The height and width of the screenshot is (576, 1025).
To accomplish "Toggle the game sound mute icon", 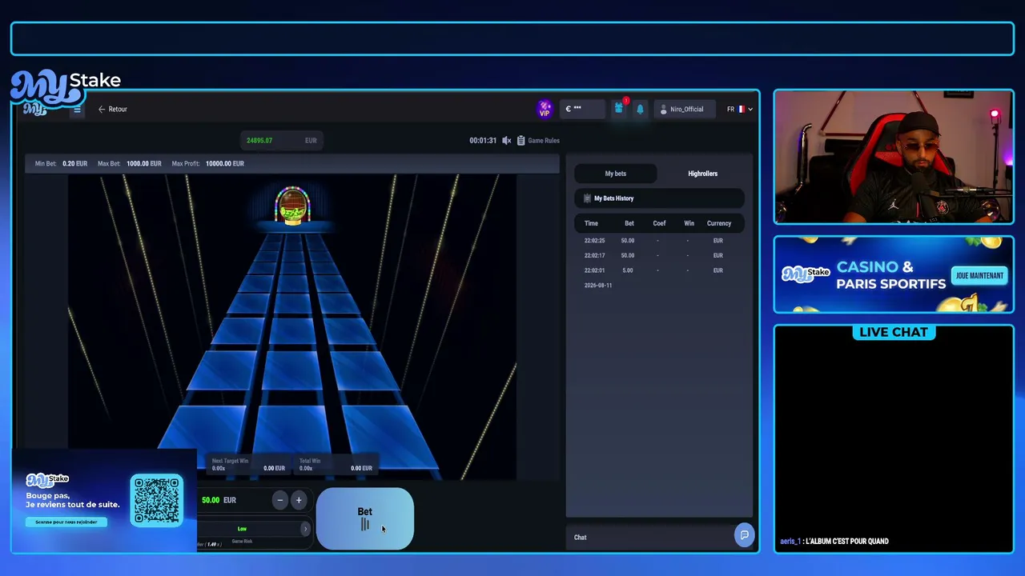I will (506, 140).
